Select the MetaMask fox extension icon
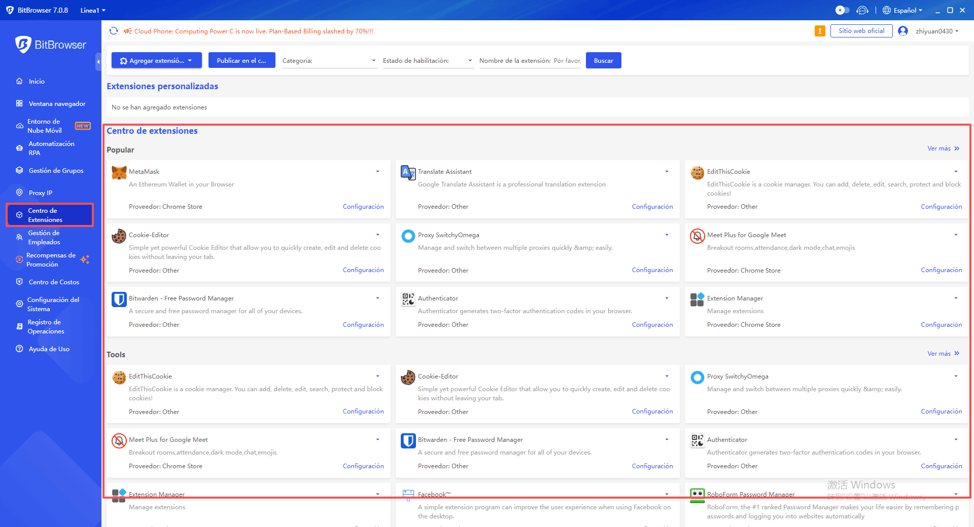The width and height of the screenshot is (974, 527). tap(119, 172)
